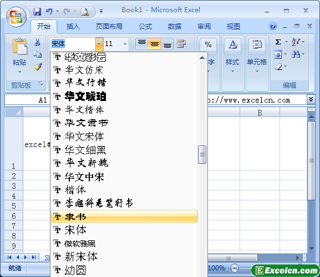Open the 页面布局 tab
The height and width of the screenshot is (277, 320).
(x=109, y=27)
